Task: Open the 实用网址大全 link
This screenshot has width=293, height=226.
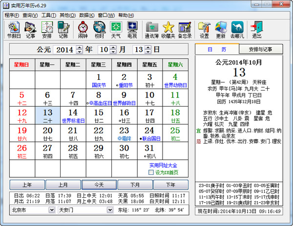Action: 162,166
